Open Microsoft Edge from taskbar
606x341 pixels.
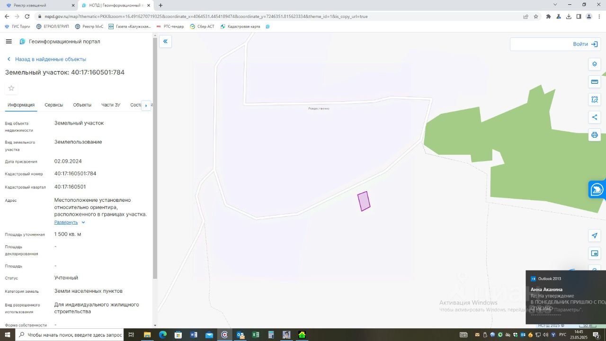click(162, 335)
